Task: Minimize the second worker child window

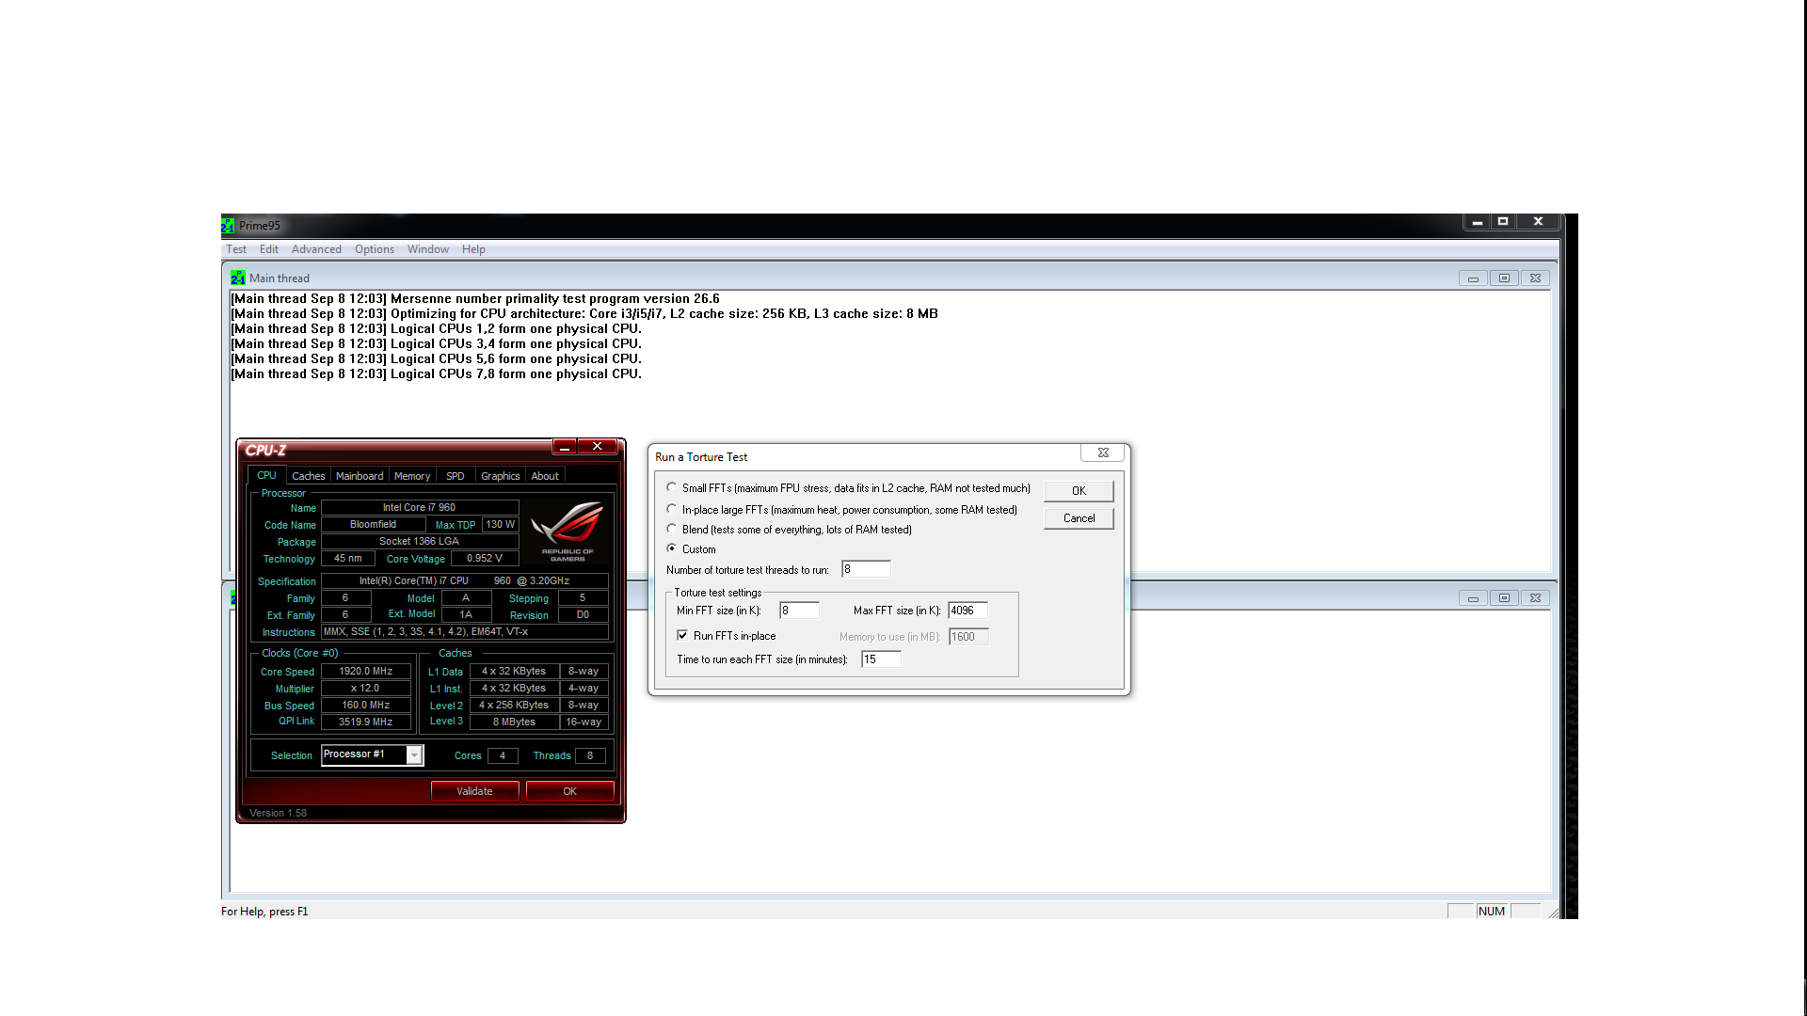Action: tap(1473, 598)
